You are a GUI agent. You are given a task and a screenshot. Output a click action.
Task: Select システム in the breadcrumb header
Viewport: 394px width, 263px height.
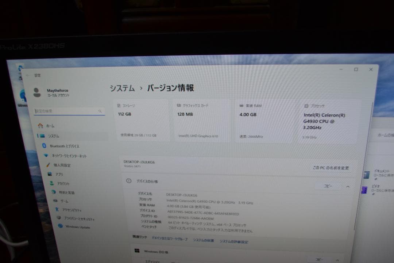[121, 88]
